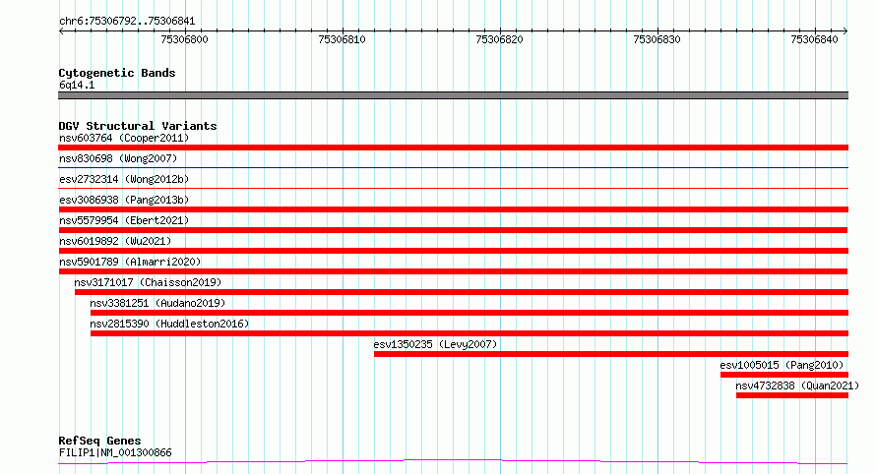The image size is (876, 474).
Task: Click the 6q14.1 band label
Action: 77,85
